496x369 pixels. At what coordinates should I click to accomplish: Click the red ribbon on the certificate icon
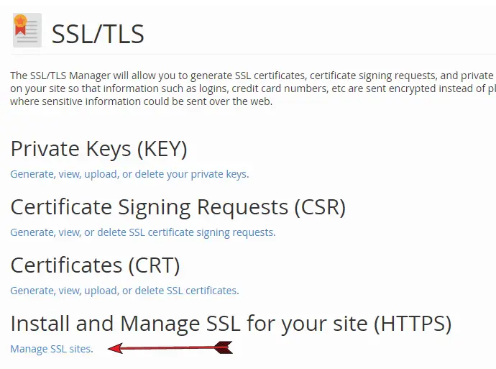pos(20,30)
